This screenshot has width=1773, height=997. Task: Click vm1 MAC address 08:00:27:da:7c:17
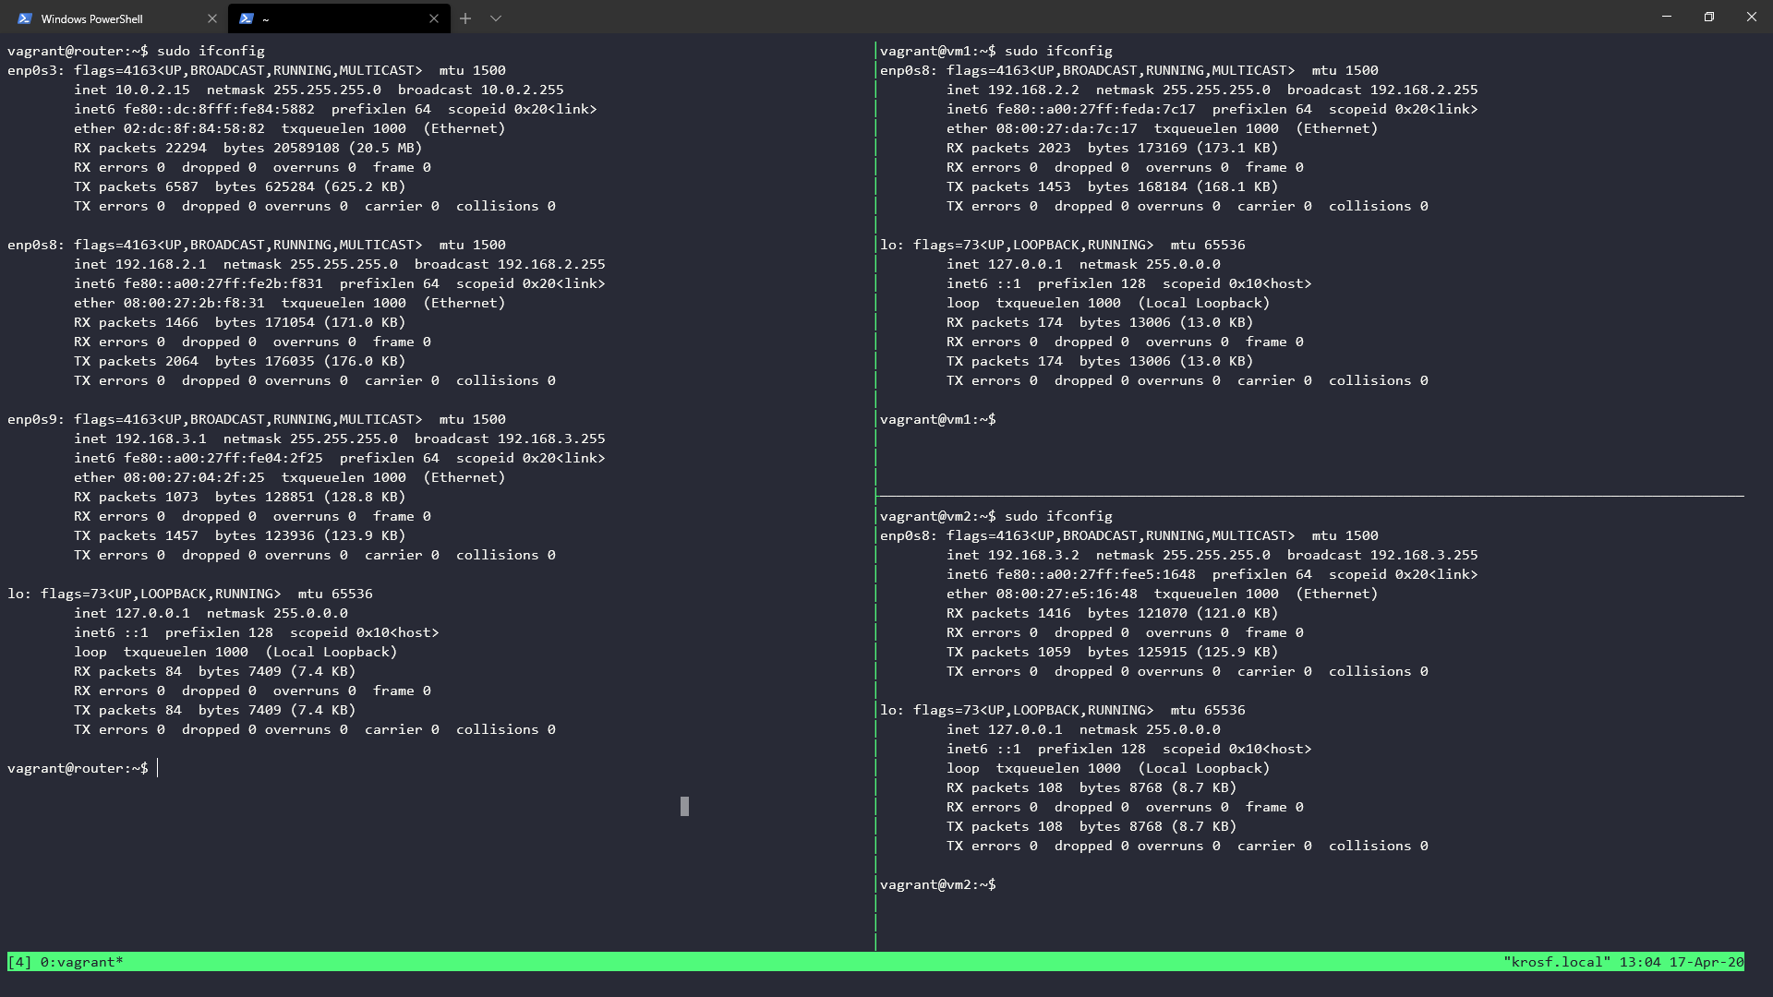pyautogui.click(x=1067, y=128)
